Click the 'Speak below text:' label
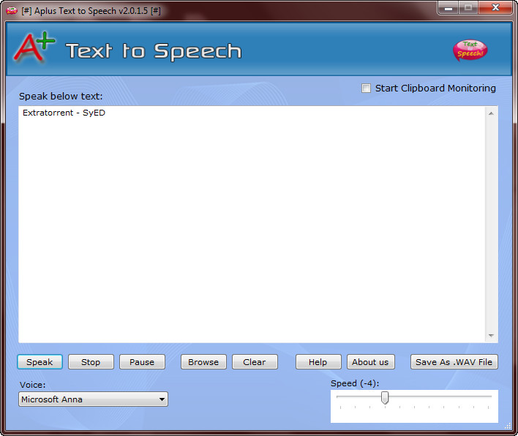 click(x=61, y=96)
